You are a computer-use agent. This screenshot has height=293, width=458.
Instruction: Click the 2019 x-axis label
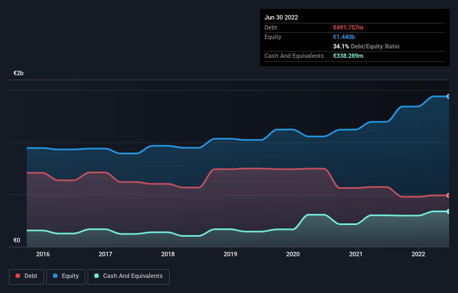(230, 254)
